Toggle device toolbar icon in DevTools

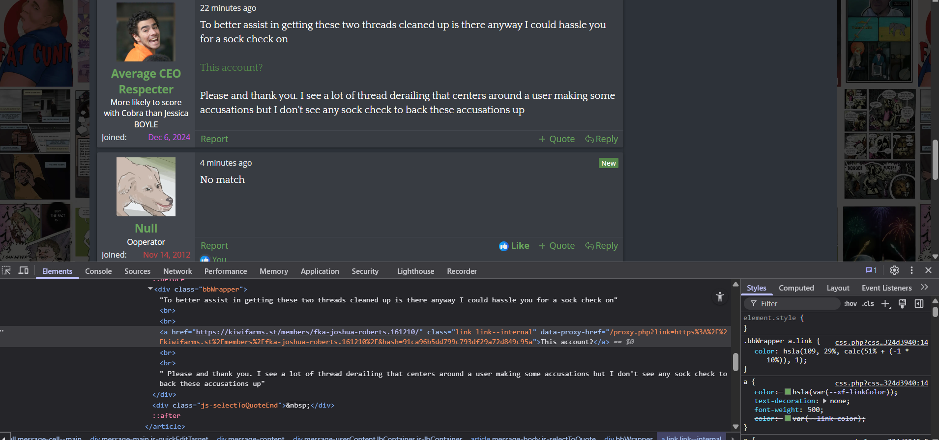23,270
